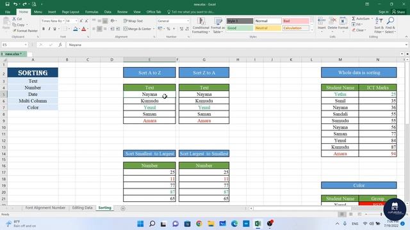The image size is (410, 230).
Task: Click the Insert Function fx icon
Action: tap(60, 45)
